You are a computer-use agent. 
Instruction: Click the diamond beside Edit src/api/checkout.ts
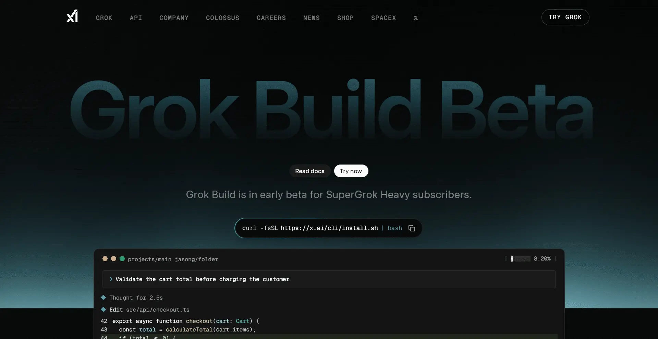(103, 310)
